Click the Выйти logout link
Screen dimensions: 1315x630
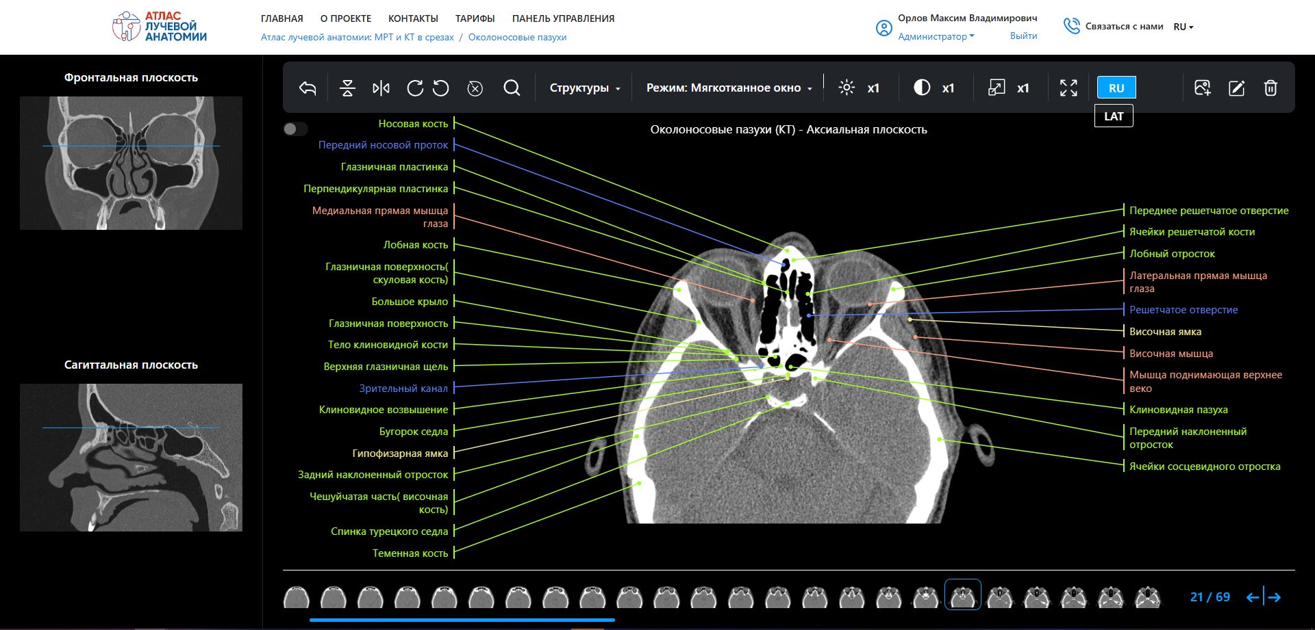1023,36
